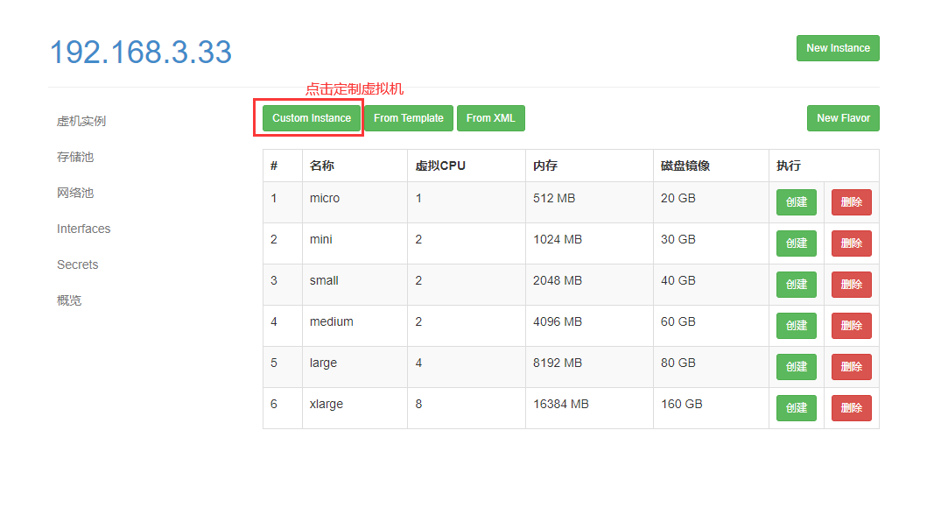
Task: Select Secrets in the sidebar
Action: tap(78, 265)
